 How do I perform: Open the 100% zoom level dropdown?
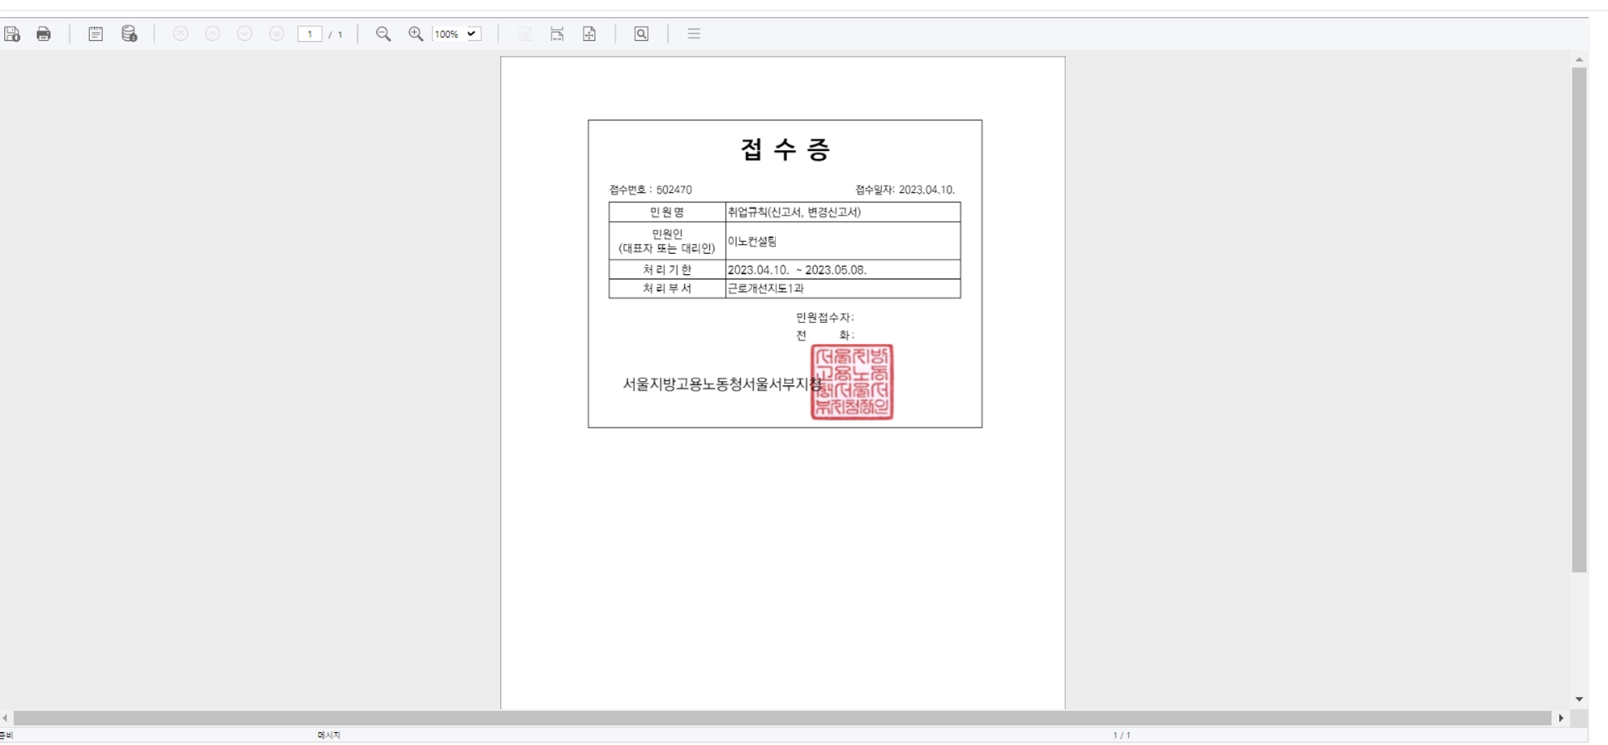click(x=457, y=34)
